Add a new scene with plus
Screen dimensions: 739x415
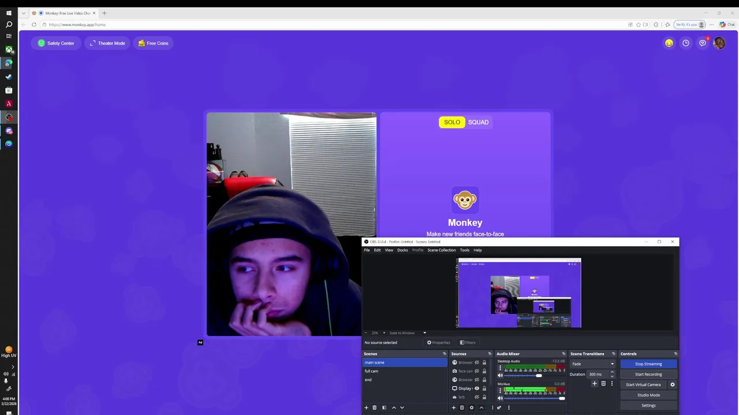pyautogui.click(x=366, y=408)
